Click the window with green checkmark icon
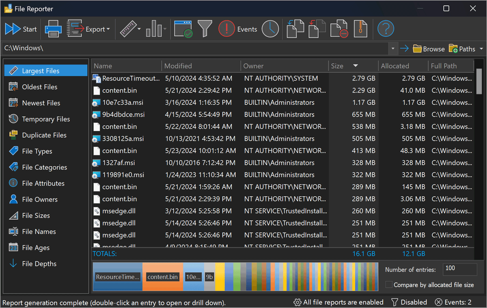Viewport: 487px width, 308px height. pos(183,29)
